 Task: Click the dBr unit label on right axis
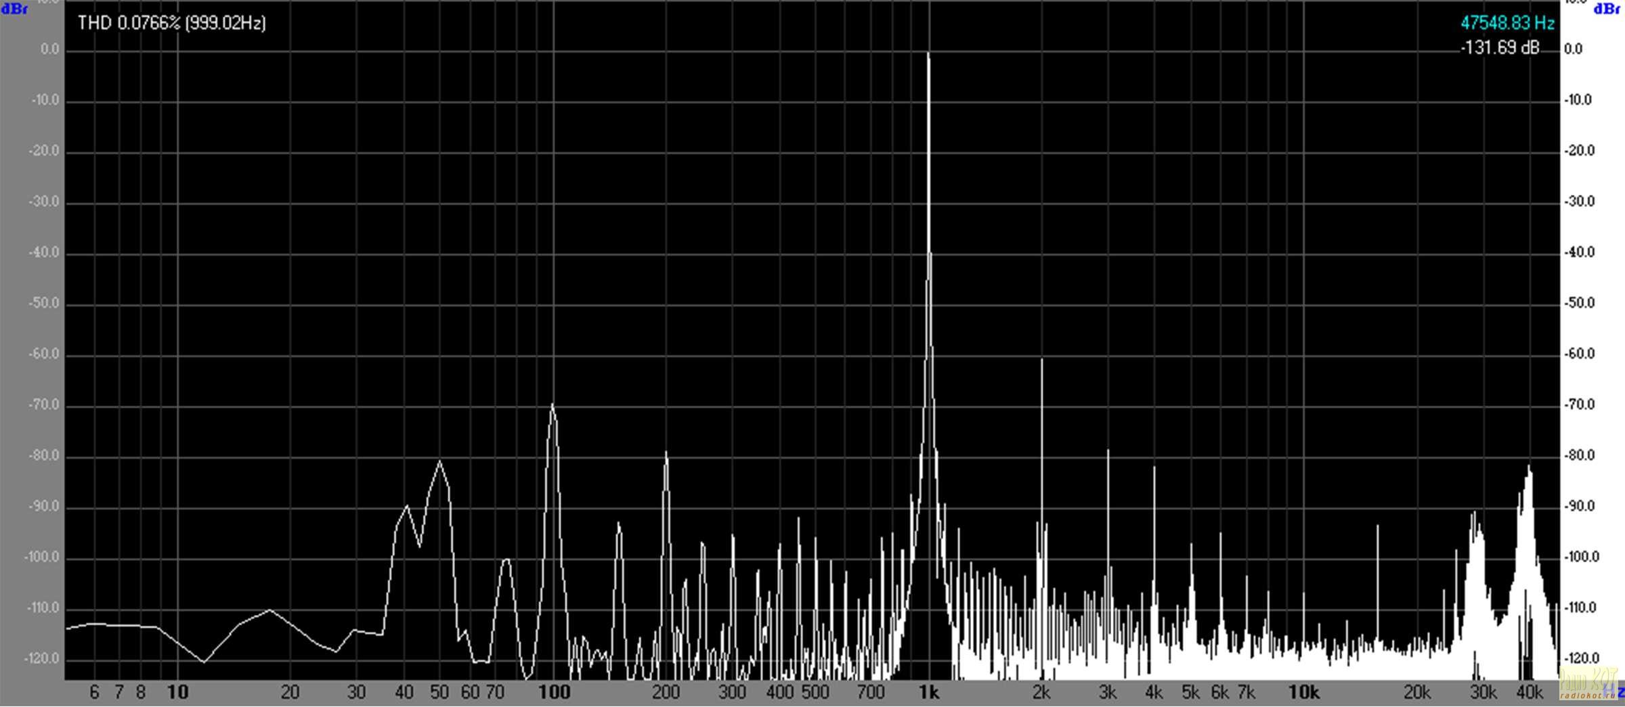1607,9
